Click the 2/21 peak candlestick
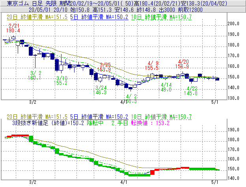Image resolution: width=246 pixels, height=187 pixels. 14,37
